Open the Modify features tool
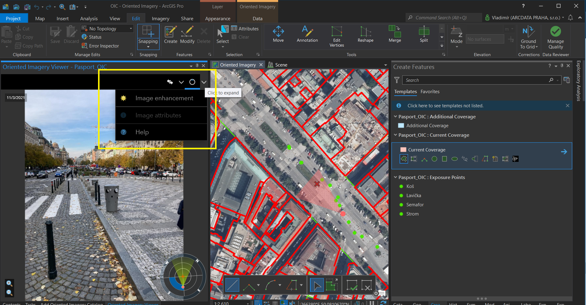 click(x=187, y=35)
